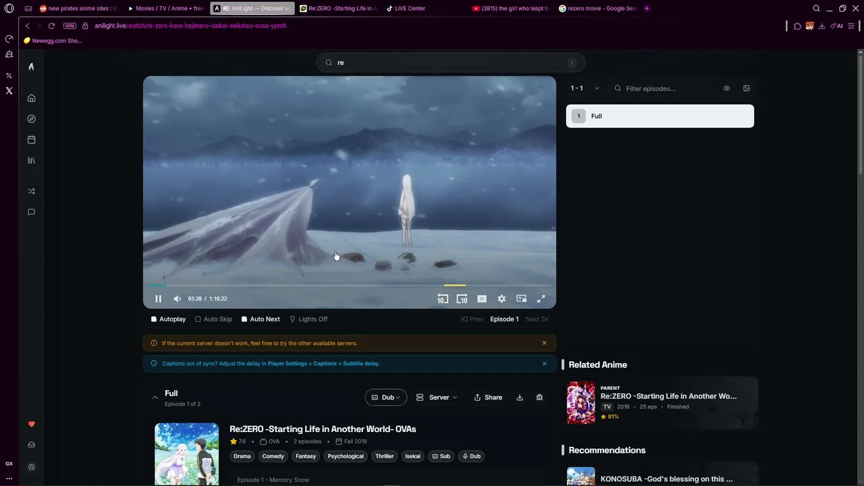Image resolution: width=864 pixels, height=486 pixels.
Task: Switch episode list to thumbnail view
Action: pos(747,88)
